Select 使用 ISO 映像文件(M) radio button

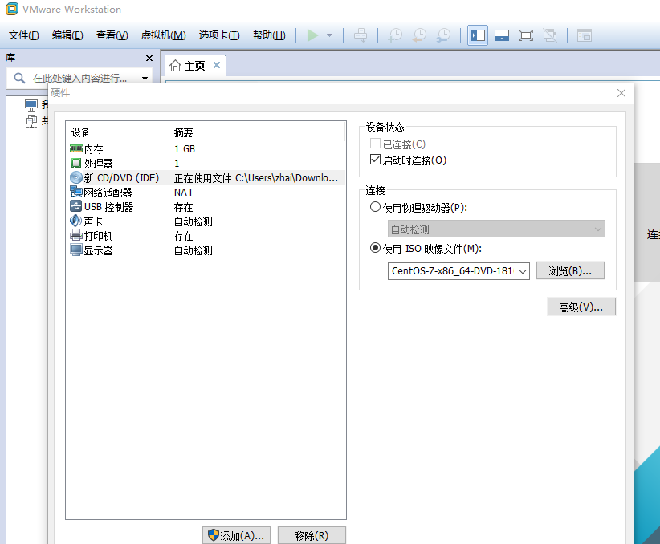[375, 248]
